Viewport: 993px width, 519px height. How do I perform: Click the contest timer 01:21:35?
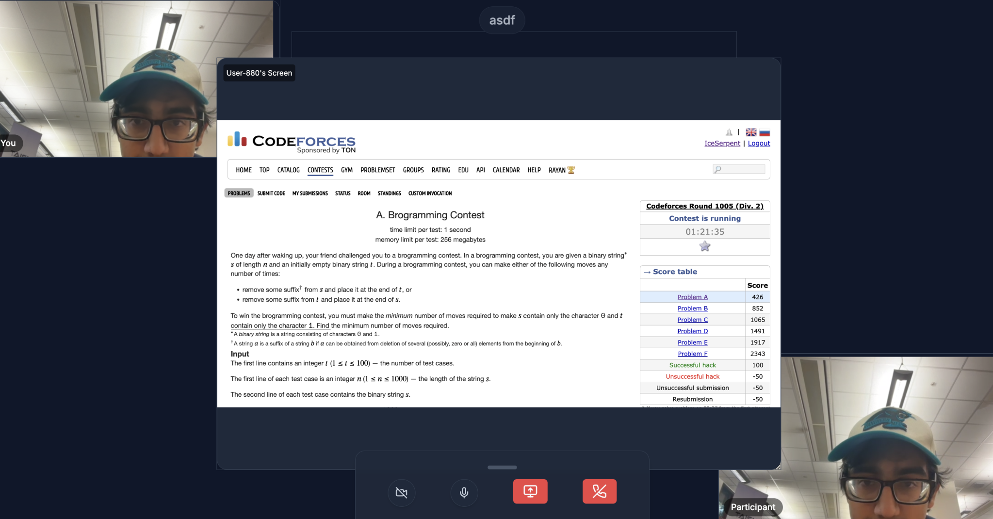[705, 232]
